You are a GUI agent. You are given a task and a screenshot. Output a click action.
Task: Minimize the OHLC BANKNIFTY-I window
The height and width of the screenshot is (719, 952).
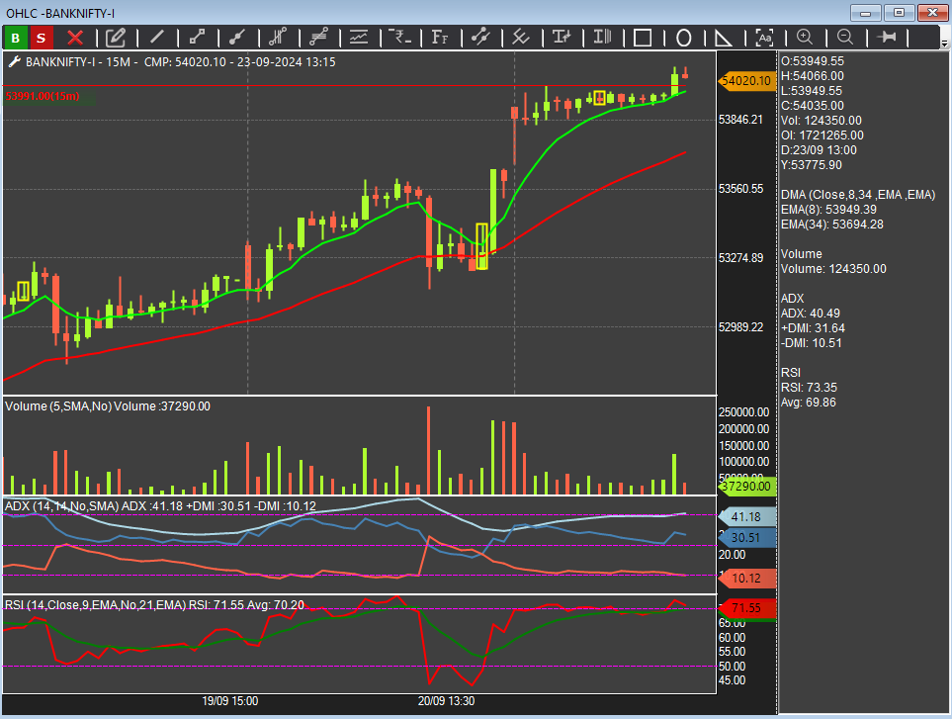click(x=866, y=13)
